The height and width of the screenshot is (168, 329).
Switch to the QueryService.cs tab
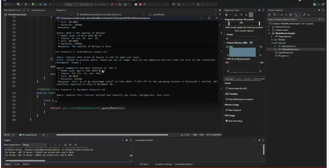click(x=38, y=10)
